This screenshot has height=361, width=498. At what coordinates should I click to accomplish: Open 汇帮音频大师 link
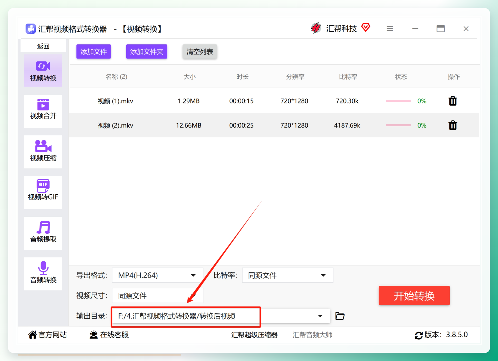tap(312, 335)
